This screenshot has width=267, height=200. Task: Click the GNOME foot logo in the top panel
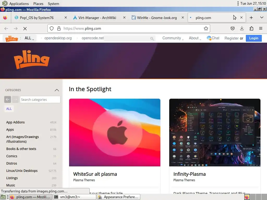click(5, 3)
